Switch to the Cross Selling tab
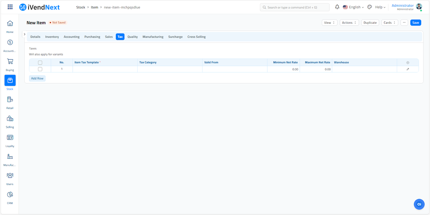Screen dimensions: 430x215 (196, 37)
